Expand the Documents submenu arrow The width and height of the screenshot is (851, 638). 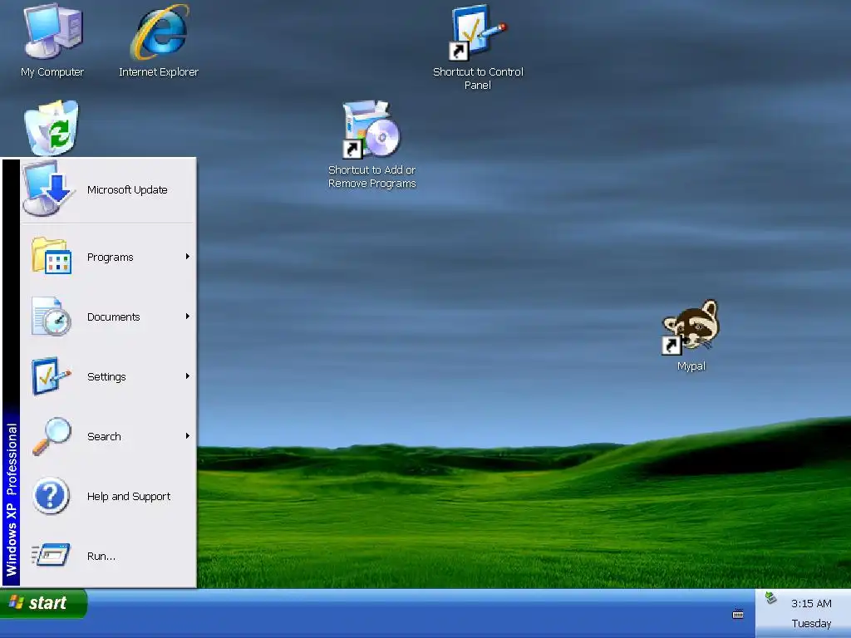[187, 316]
